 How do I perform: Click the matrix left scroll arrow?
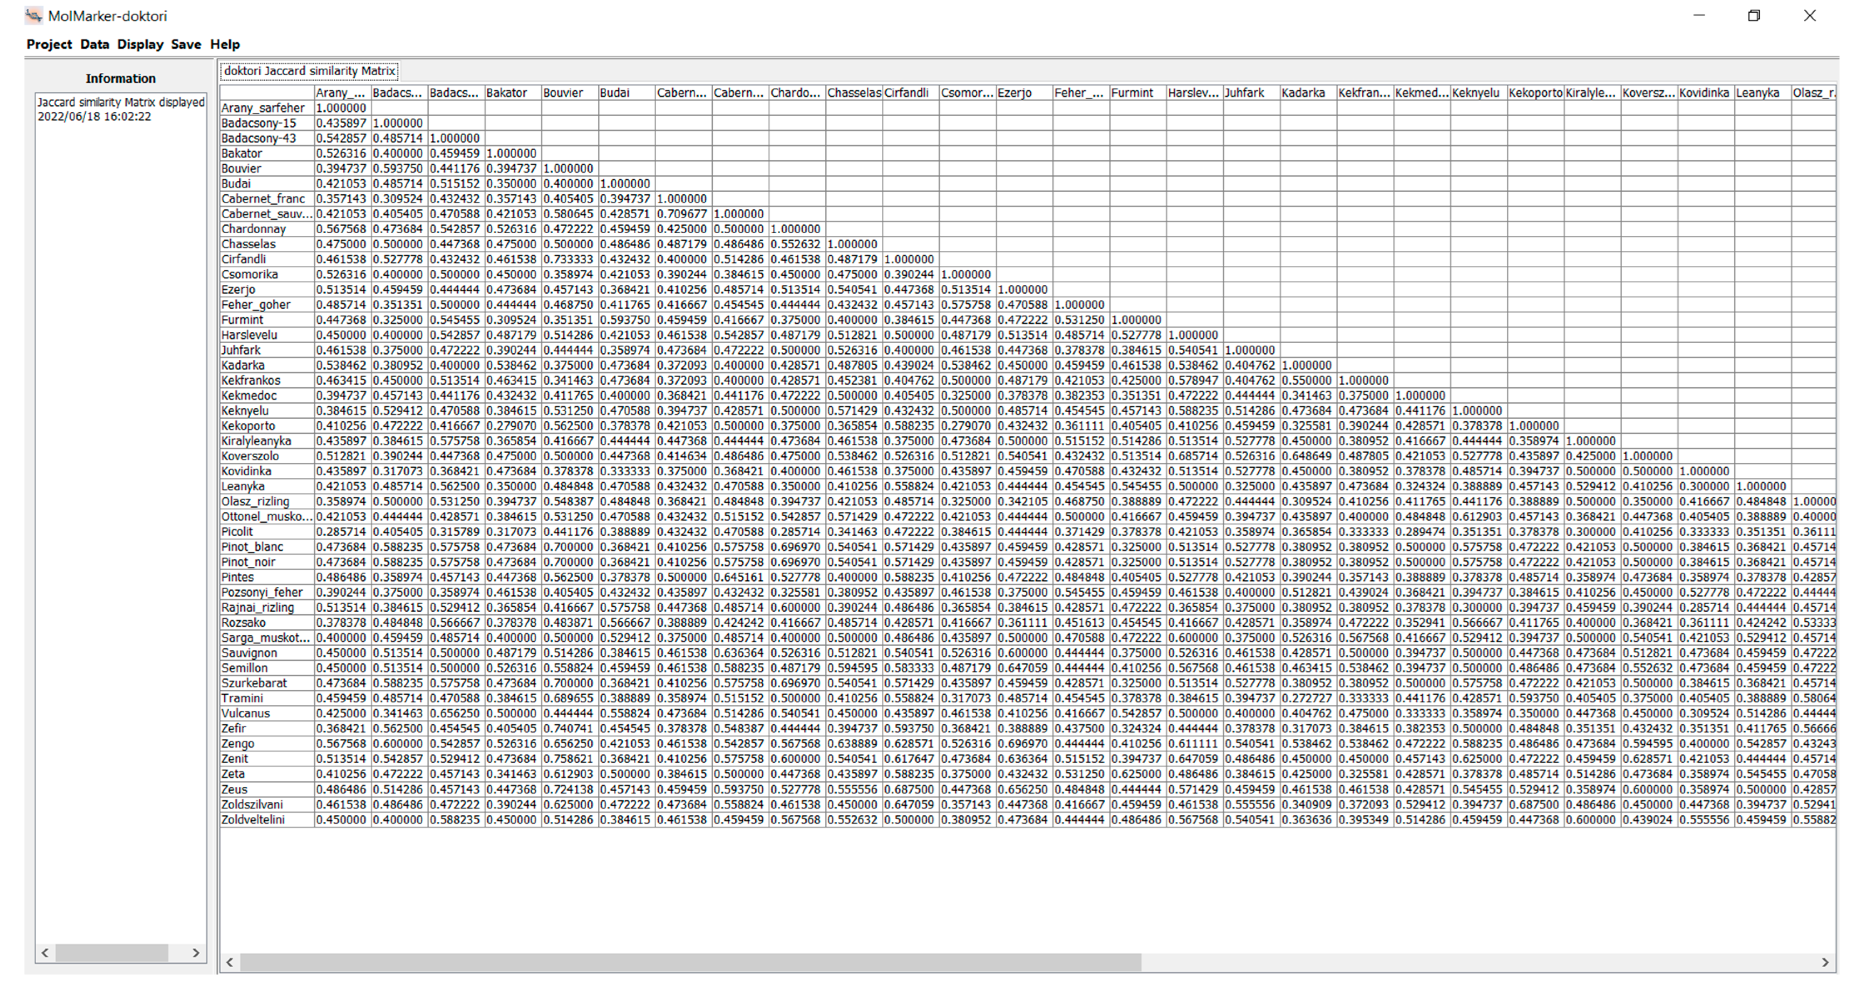tap(230, 962)
